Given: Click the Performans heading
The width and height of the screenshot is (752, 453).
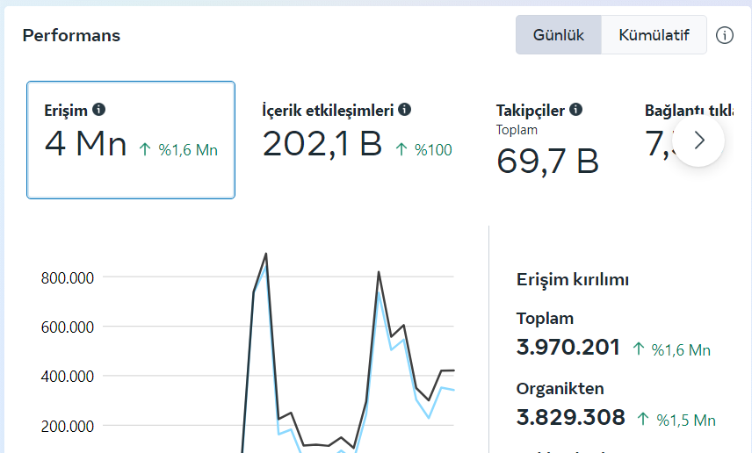Looking at the screenshot, I should [71, 35].
